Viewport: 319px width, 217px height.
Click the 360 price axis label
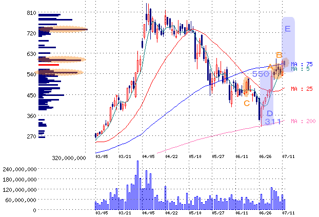[x=31, y=116]
